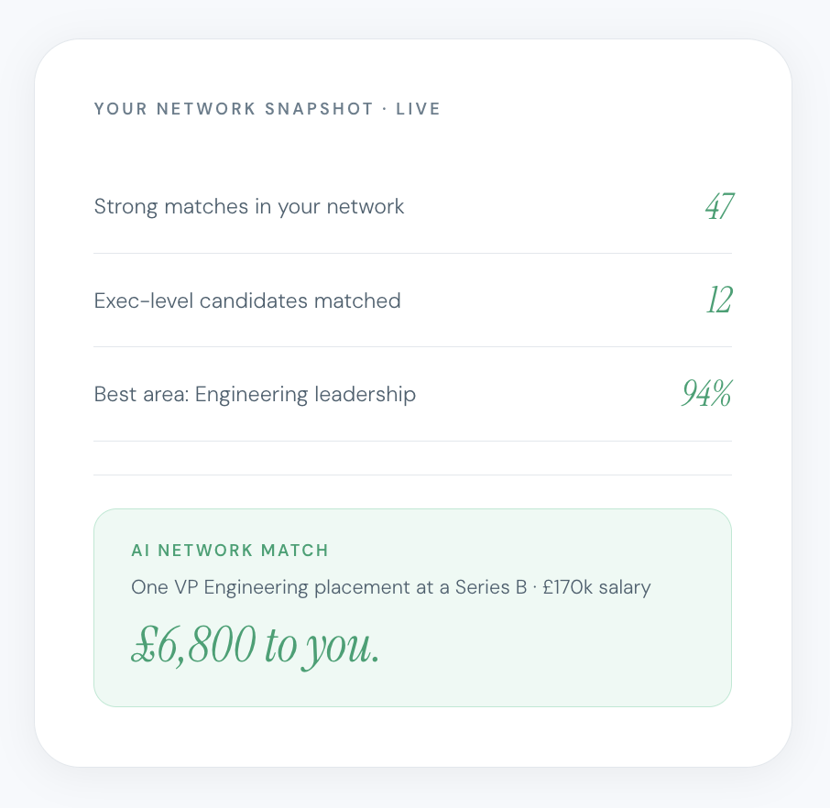Click the "Your Network Snapshot" header text
The image size is (830, 808).
234,109
